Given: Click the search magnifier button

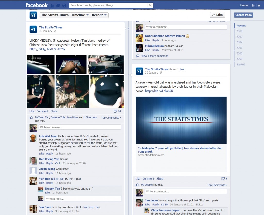Looking at the screenshot, I should (150, 5).
